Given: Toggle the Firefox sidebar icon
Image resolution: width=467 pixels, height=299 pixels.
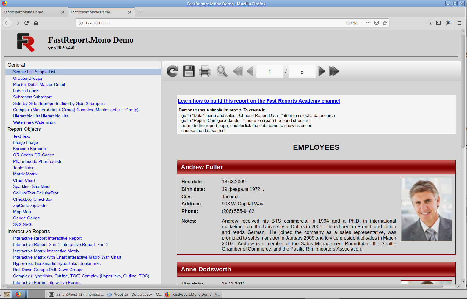Looking at the screenshot, I should [438, 23].
